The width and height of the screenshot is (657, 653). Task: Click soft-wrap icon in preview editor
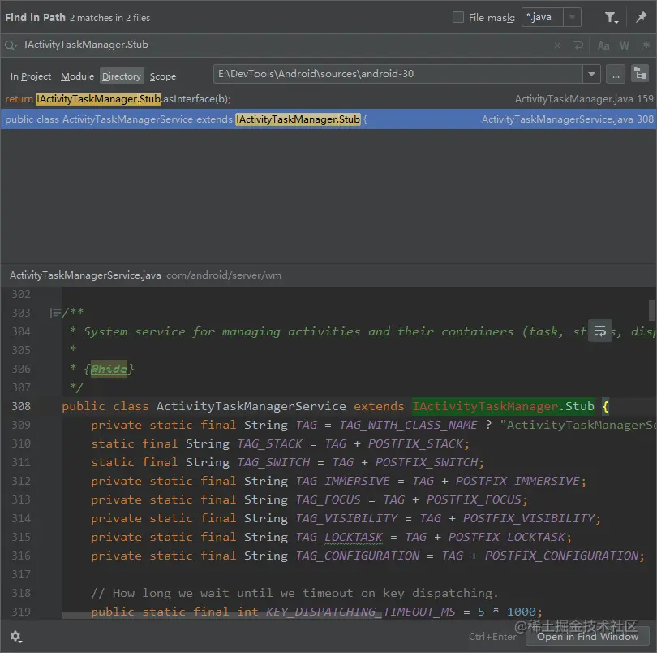pyautogui.click(x=600, y=331)
